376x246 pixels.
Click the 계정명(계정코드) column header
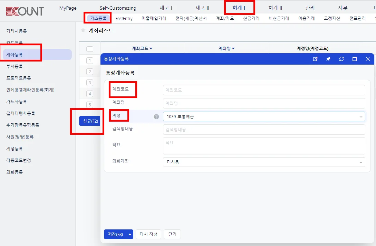point(312,48)
